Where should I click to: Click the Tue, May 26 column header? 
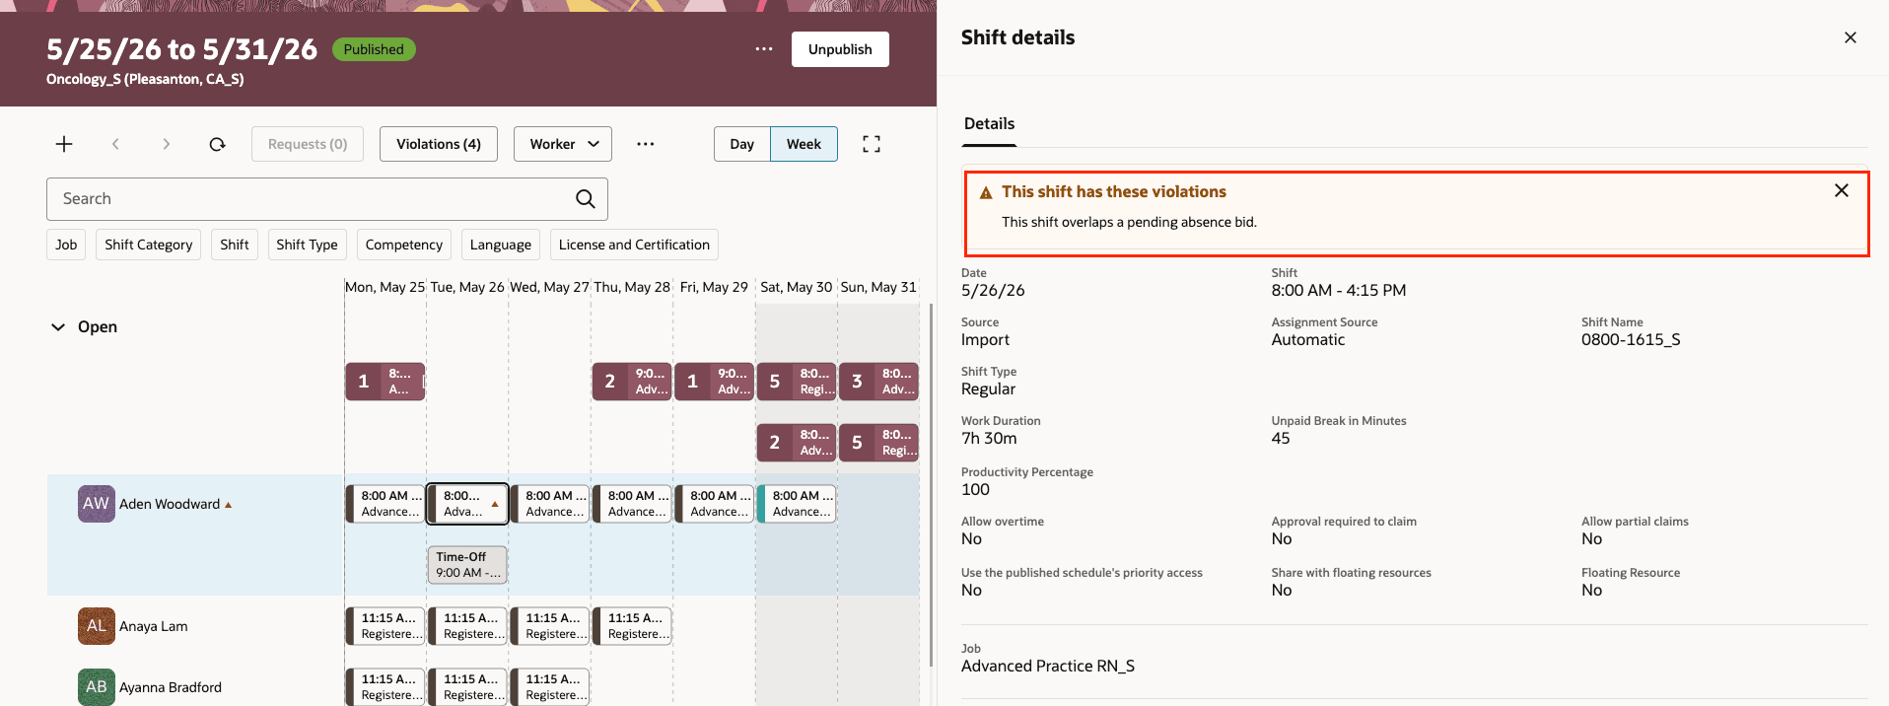[467, 287]
